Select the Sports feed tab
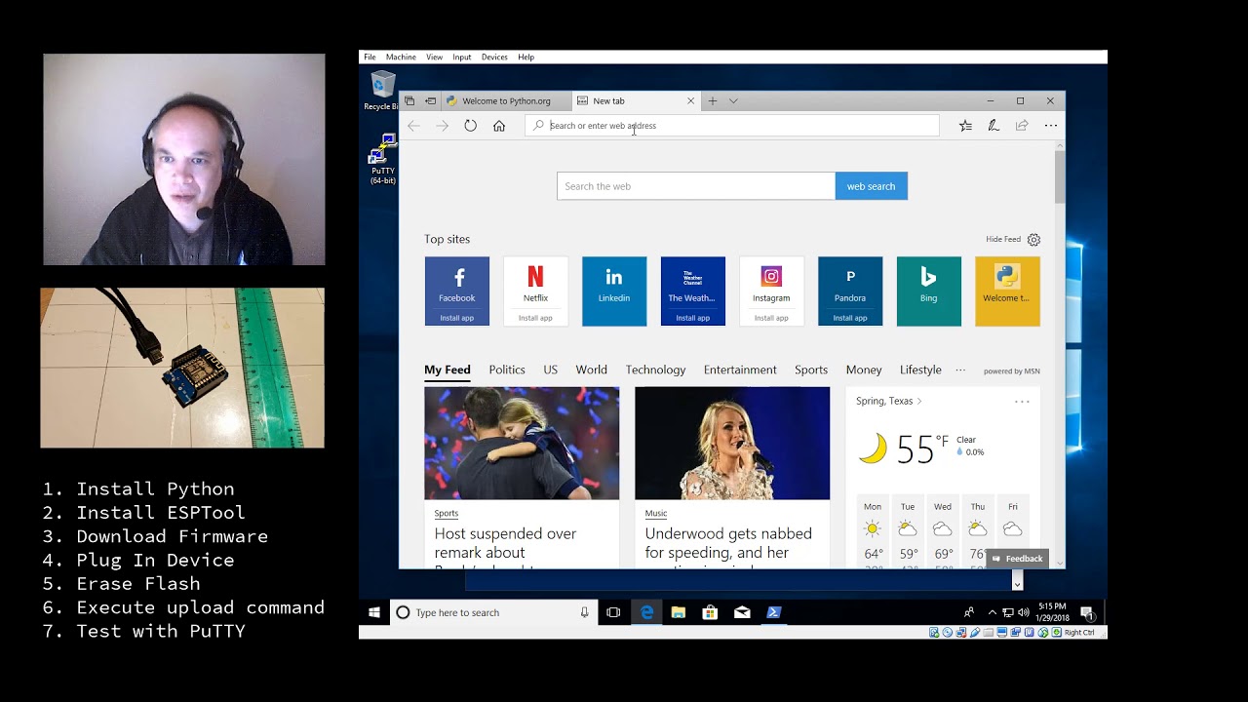 (811, 370)
